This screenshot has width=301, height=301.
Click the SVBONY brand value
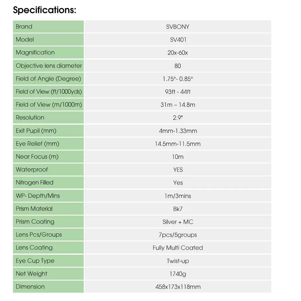[178, 27]
